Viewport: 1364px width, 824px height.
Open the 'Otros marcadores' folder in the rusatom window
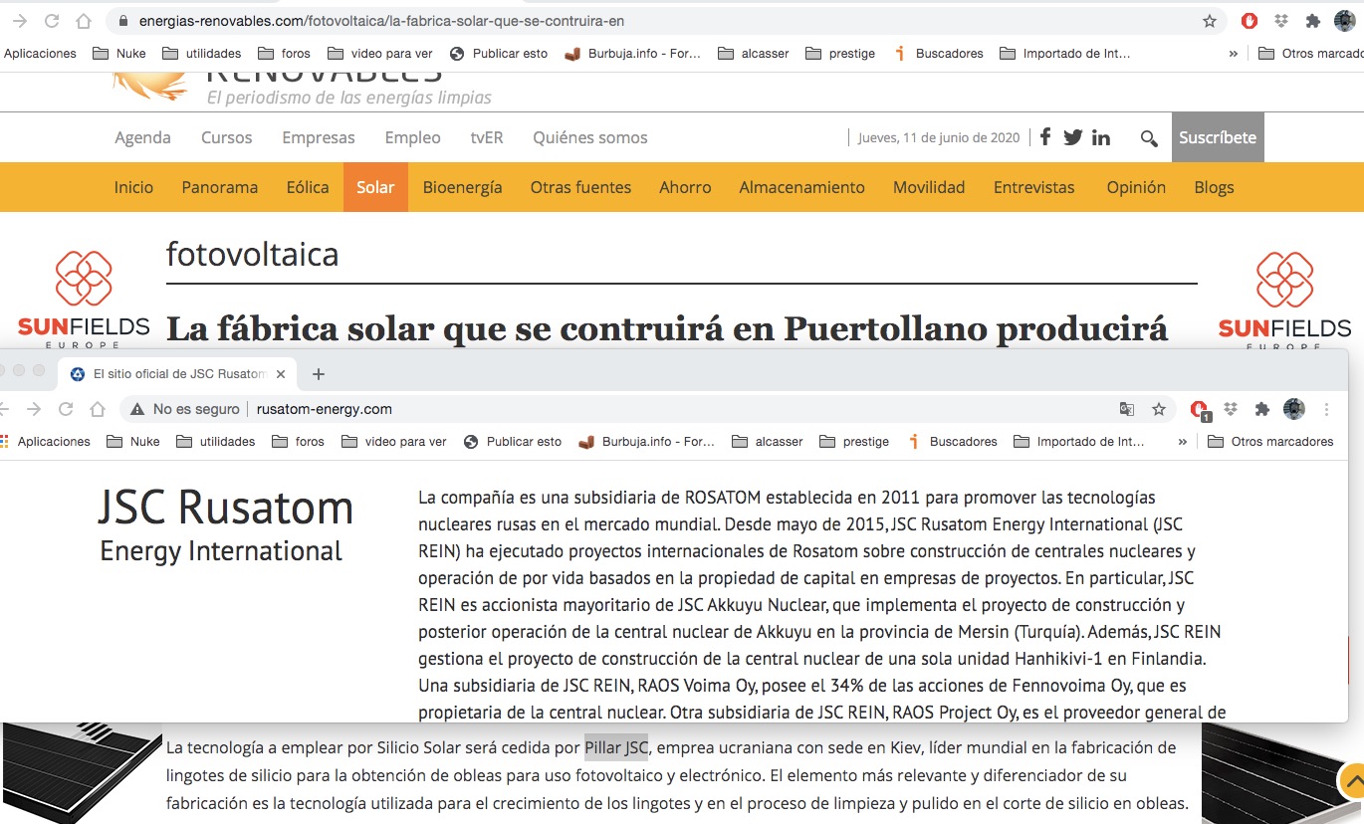coord(1270,442)
